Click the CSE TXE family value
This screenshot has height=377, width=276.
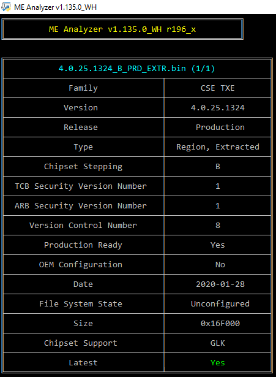[218, 88]
